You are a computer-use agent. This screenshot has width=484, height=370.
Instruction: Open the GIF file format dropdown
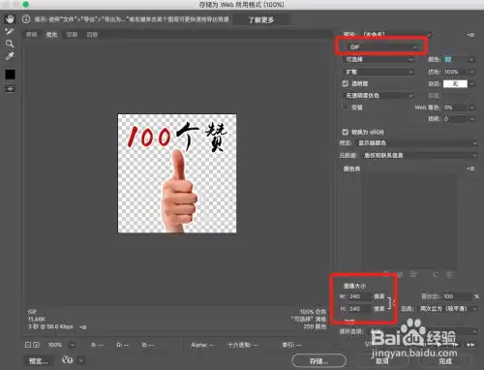click(382, 47)
